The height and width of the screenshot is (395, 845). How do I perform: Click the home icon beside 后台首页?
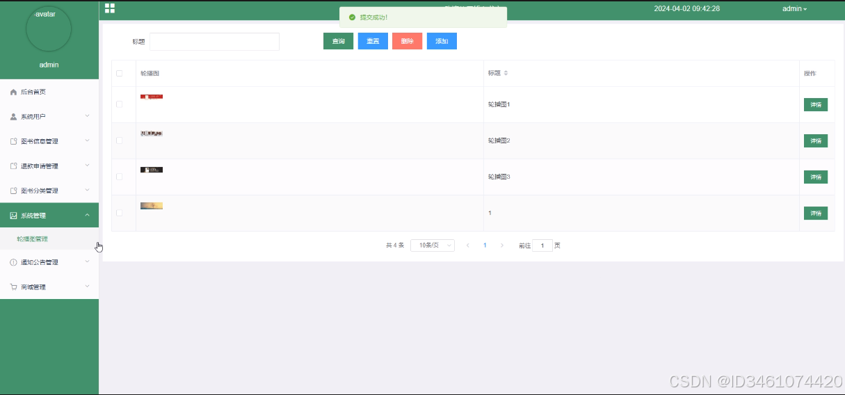coord(13,92)
